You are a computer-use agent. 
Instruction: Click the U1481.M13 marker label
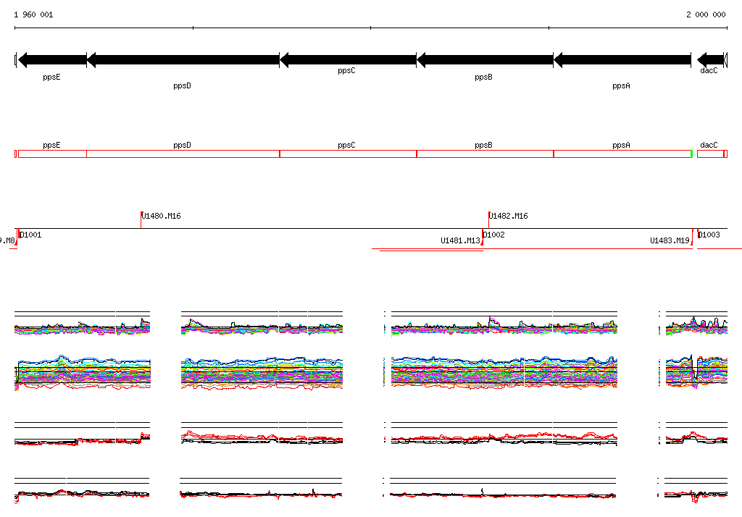point(460,241)
